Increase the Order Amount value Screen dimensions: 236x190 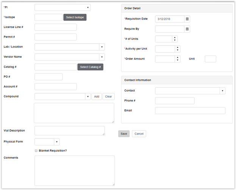[x=178, y=57]
